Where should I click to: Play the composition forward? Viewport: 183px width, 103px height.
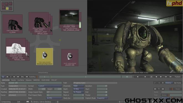[145, 77]
